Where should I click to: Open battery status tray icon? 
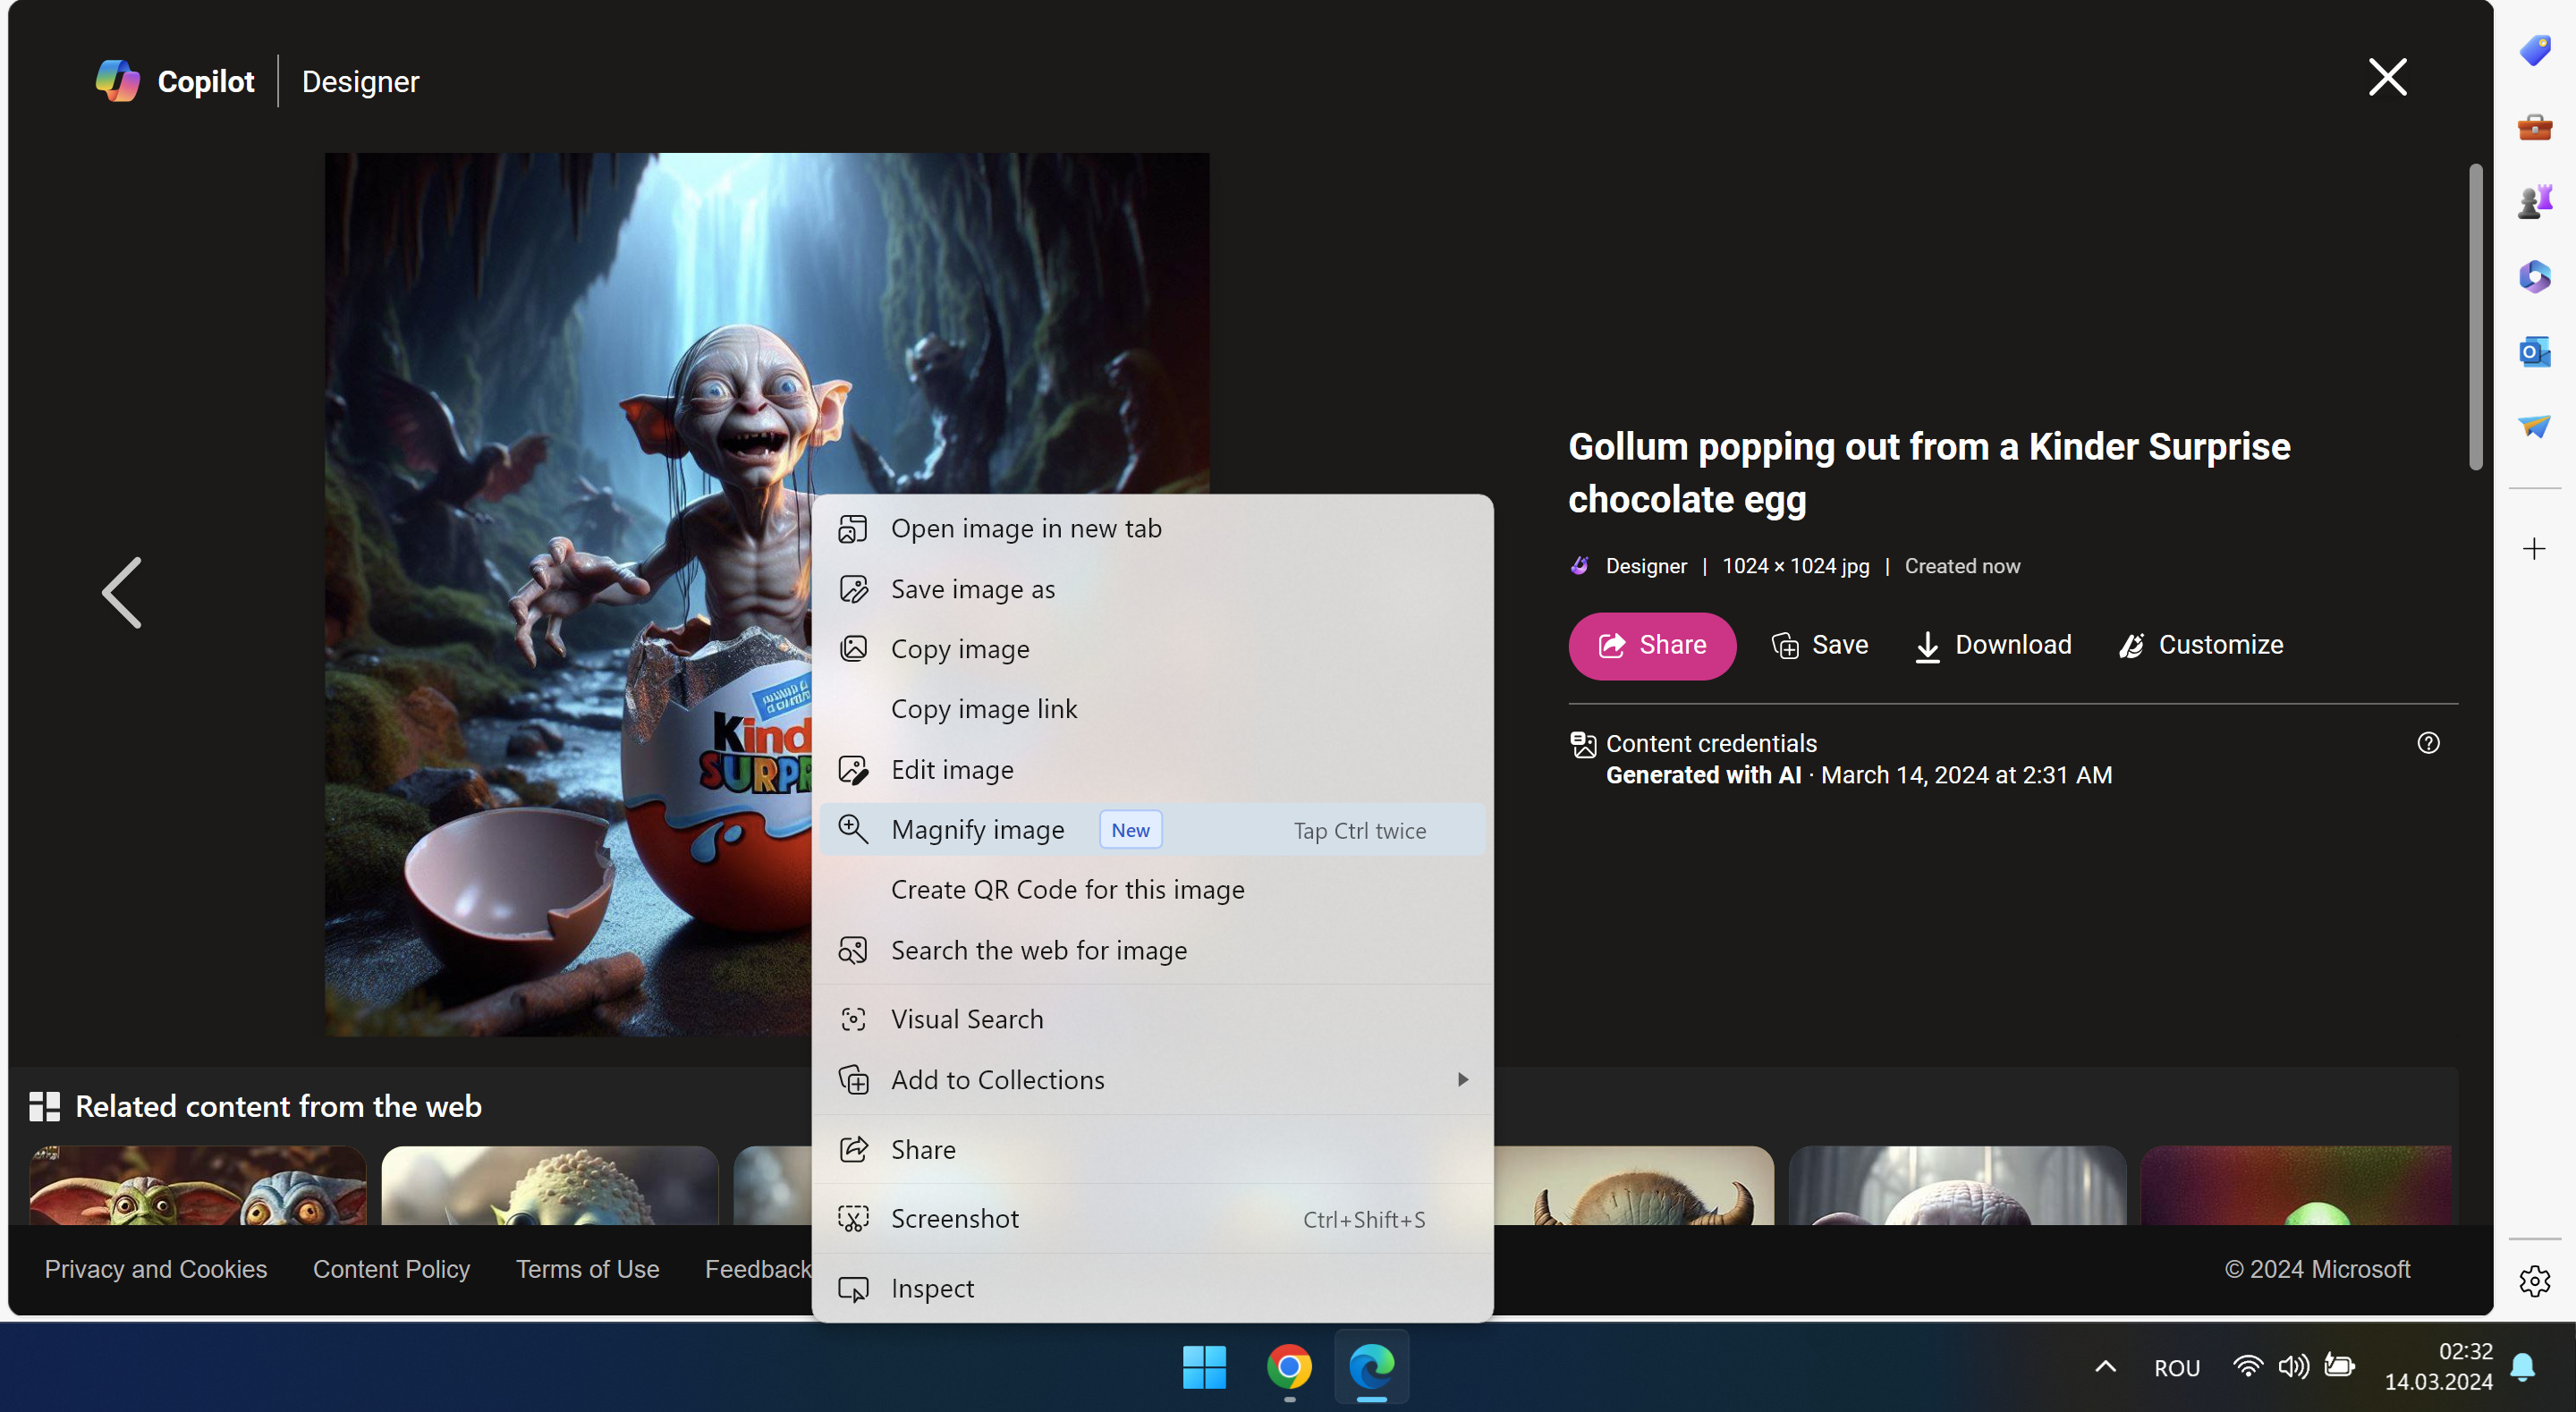2339,1366
